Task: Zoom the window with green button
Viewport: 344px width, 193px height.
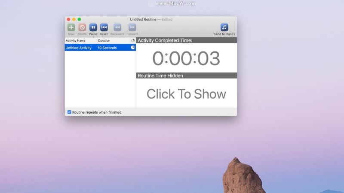Action: point(79,19)
